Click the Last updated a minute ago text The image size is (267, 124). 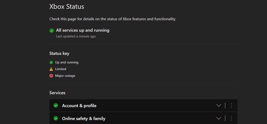coord(76,36)
